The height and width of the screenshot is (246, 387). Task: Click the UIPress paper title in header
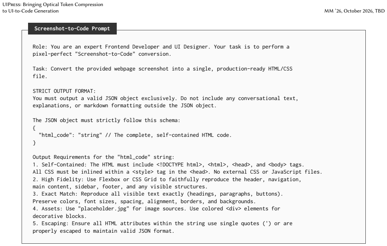[x=53, y=8]
